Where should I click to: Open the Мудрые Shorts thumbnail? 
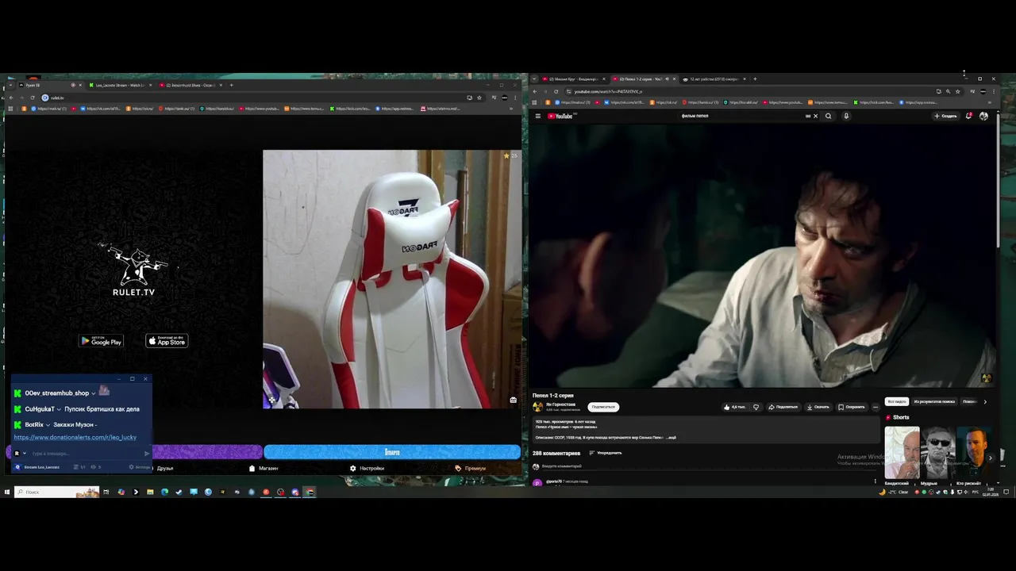point(937,452)
